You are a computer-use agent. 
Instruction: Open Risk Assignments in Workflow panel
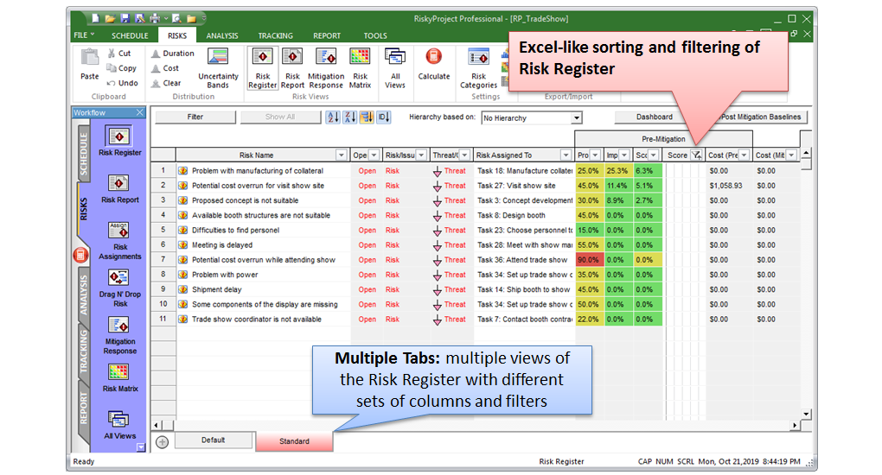click(x=120, y=240)
